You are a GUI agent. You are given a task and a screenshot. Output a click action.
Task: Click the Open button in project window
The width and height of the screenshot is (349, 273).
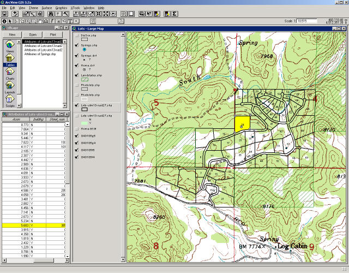(33, 35)
